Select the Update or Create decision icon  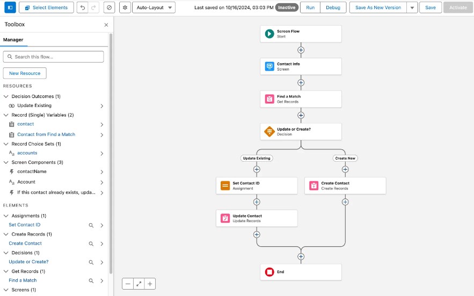pyautogui.click(x=269, y=132)
